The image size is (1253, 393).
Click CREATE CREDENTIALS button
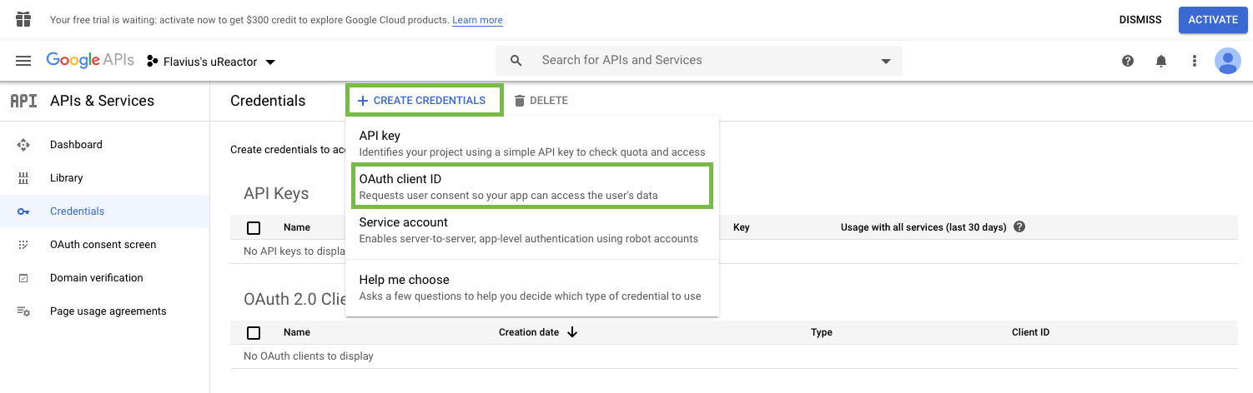click(x=424, y=101)
